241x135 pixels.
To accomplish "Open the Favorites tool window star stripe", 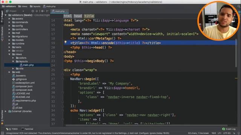I will (x=2, y=117).
